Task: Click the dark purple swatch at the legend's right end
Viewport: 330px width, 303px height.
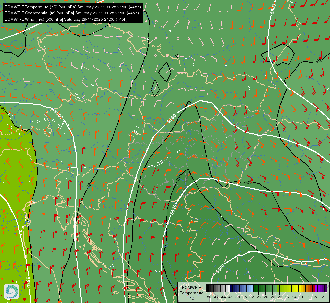Action: (326, 288)
